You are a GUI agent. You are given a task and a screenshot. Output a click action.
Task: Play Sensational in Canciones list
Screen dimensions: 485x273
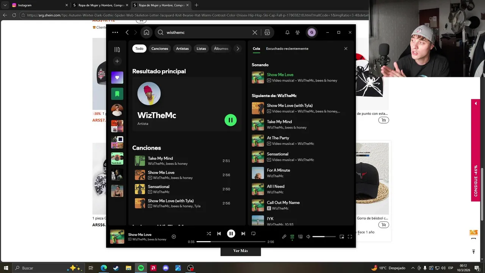pyautogui.click(x=187, y=189)
